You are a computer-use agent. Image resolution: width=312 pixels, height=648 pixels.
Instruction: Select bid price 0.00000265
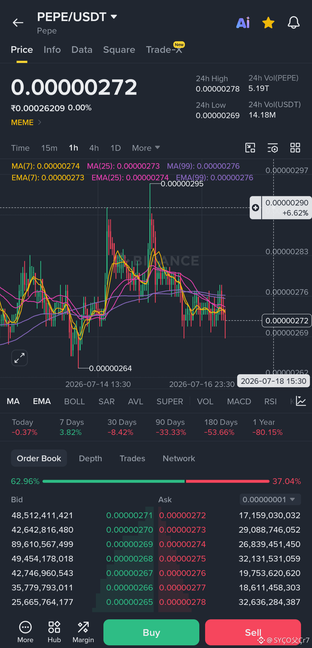[x=129, y=602]
